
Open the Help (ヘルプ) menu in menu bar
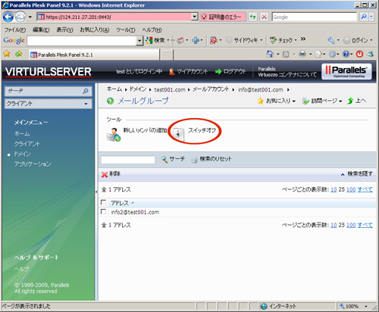pos(152,30)
